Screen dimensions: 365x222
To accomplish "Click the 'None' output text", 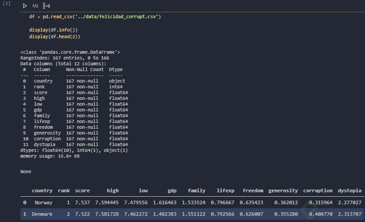I will tap(26, 170).
